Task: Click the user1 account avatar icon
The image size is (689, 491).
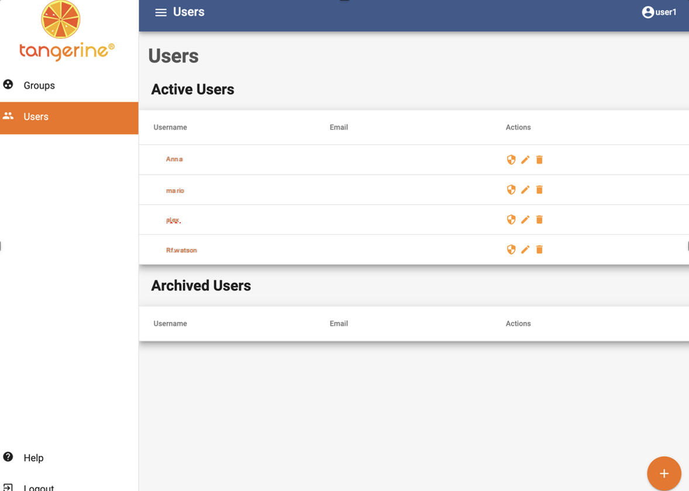Action: 647,12
